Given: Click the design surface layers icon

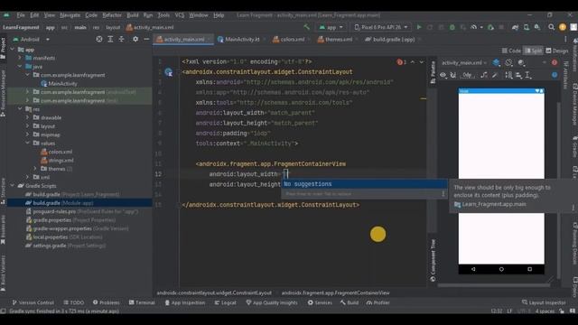Looking at the screenshot, I should point(497,63).
